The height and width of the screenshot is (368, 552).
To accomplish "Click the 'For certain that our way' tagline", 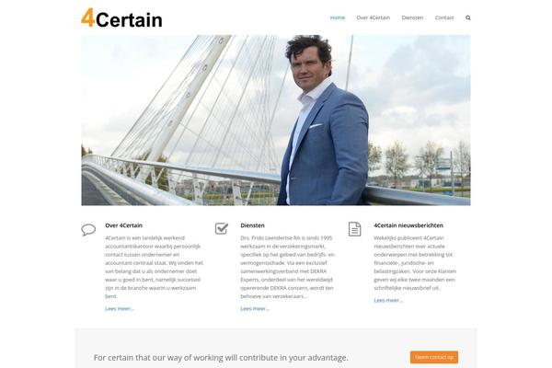I will click(x=221, y=358).
